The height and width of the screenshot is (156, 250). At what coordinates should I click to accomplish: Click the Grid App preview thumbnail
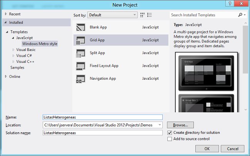pos(206,73)
